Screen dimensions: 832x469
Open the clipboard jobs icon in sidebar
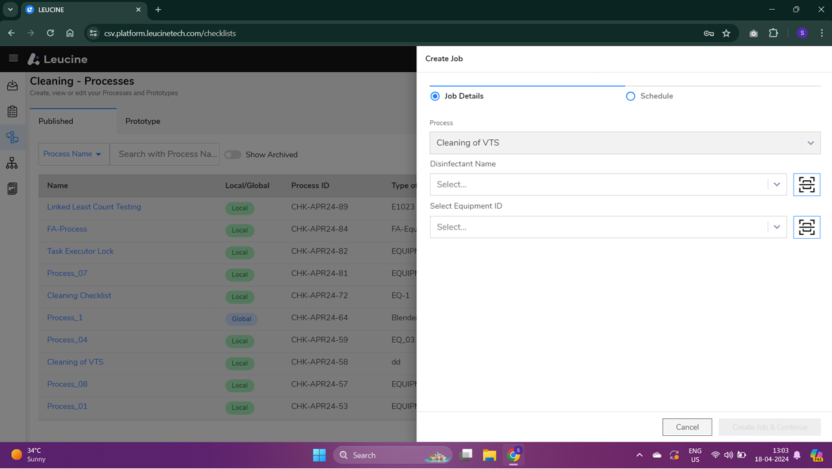[12, 111]
